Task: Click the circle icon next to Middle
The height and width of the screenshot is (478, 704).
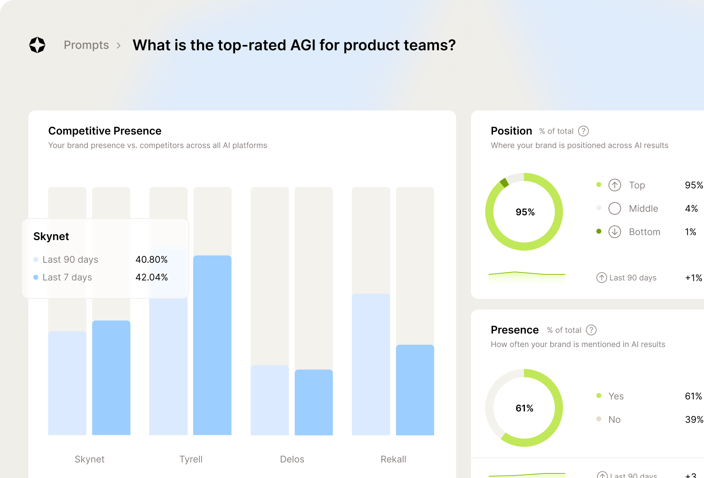Action: tap(615, 208)
